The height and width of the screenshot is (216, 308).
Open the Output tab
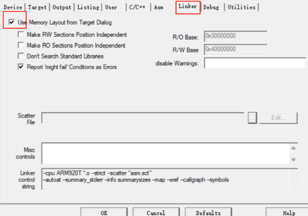[x=62, y=7]
